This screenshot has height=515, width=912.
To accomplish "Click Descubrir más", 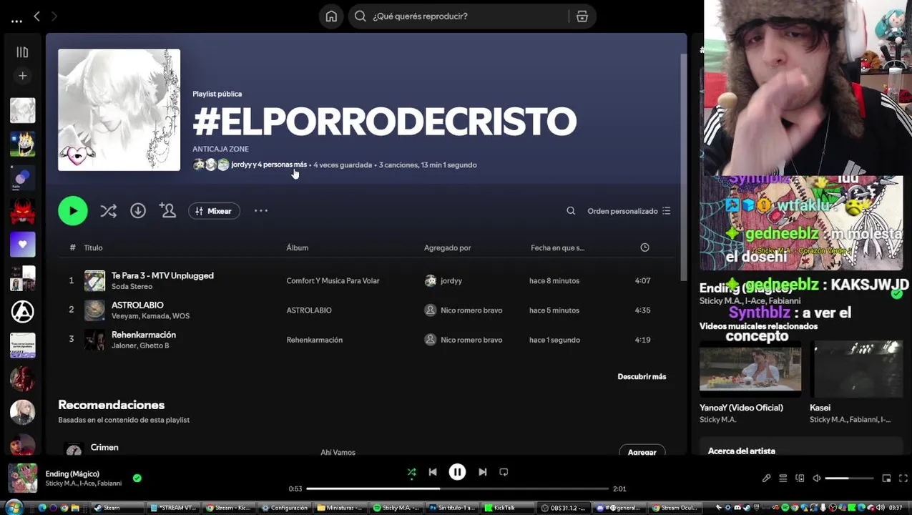I will click(x=642, y=376).
